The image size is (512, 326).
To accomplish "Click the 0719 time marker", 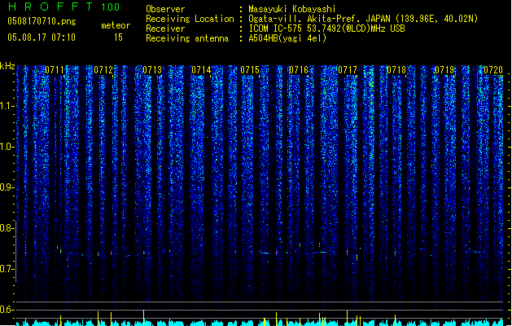I will pyautogui.click(x=444, y=70).
